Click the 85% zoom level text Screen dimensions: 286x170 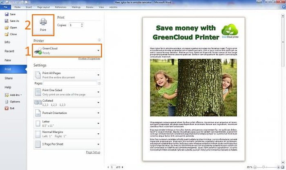[x=250, y=167]
